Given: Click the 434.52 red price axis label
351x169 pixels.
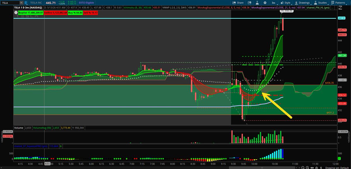Looking at the screenshot, I should point(342,95).
